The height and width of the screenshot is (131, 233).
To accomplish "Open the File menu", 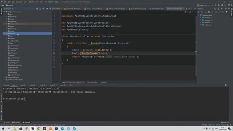I will click(x=5, y=2).
